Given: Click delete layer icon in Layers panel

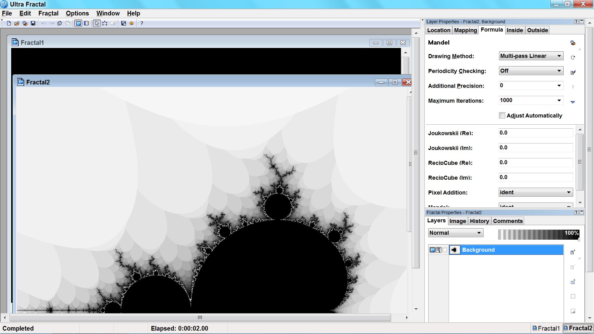Looking at the screenshot, I should tap(573, 267).
